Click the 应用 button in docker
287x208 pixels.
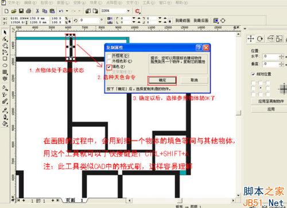click(271, 109)
